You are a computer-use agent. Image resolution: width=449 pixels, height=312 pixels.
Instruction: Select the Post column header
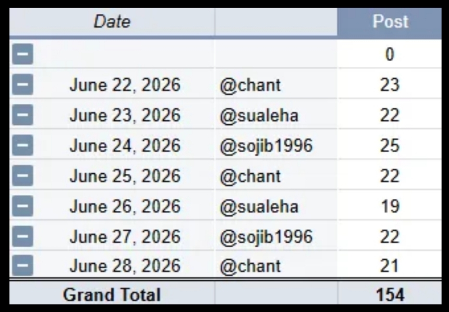click(389, 22)
